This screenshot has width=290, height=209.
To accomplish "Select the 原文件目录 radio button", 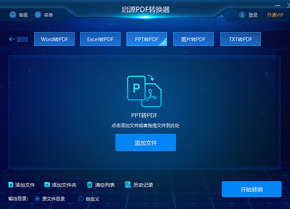I will click(37, 199).
